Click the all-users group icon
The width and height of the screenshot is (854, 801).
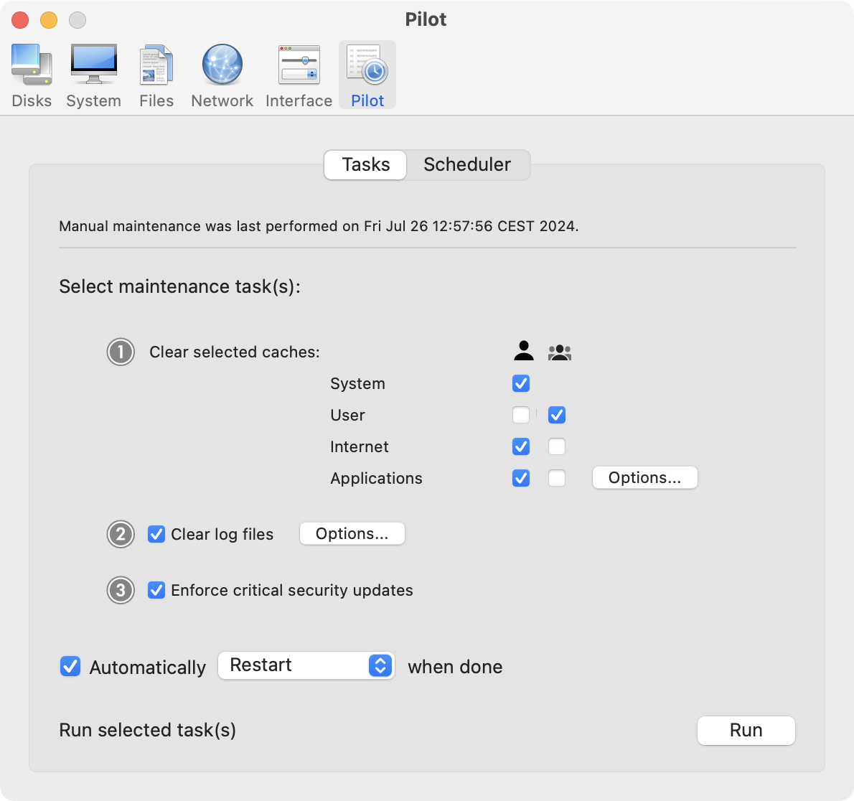pos(559,352)
